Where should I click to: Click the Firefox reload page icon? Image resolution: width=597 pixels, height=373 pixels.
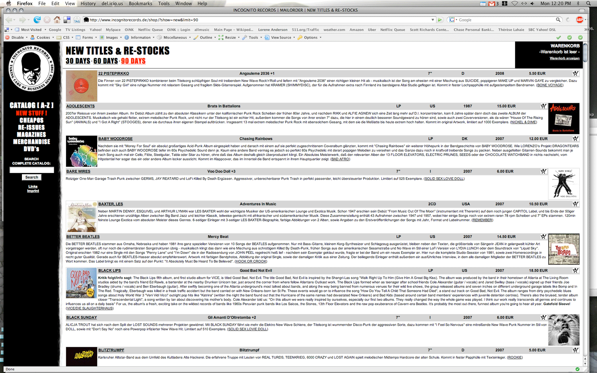(37, 19)
